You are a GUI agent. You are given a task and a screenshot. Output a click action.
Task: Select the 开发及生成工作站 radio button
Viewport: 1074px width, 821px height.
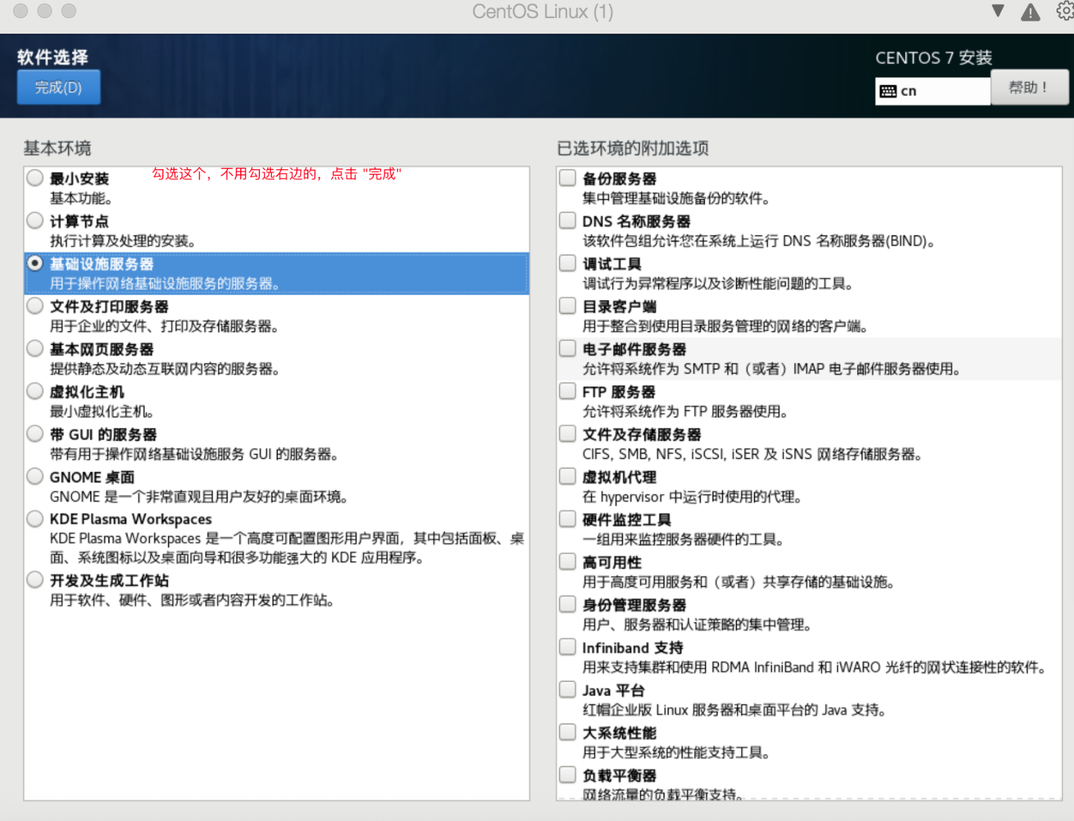click(35, 580)
